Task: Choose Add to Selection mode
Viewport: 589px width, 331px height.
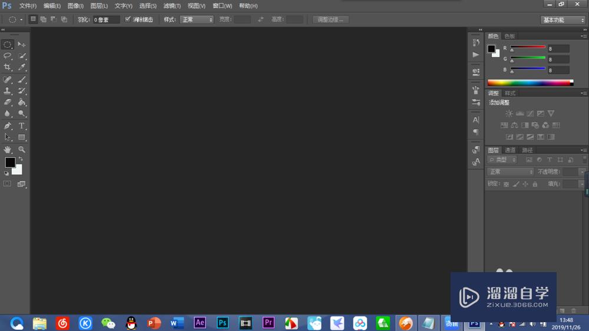Action: click(x=44, y=19)
